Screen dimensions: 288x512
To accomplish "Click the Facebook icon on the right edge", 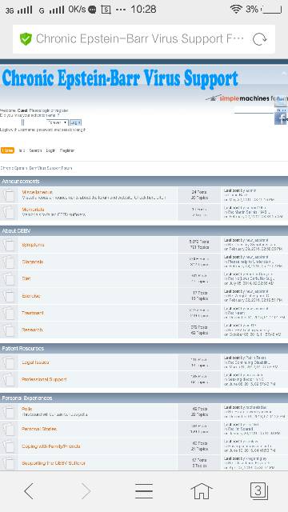I will pos(280,118).
